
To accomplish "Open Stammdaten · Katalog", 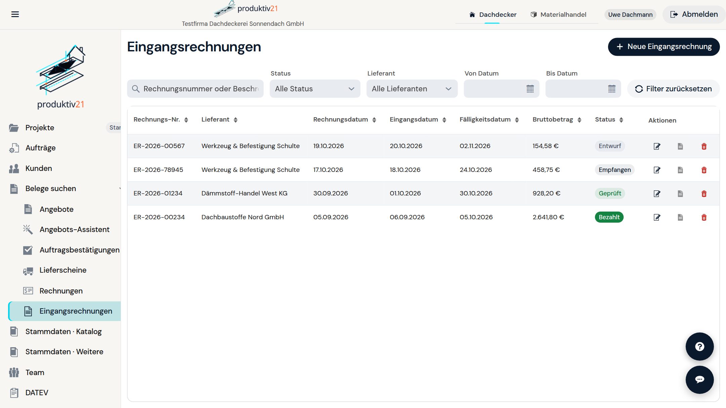I will tap(63, 331).
